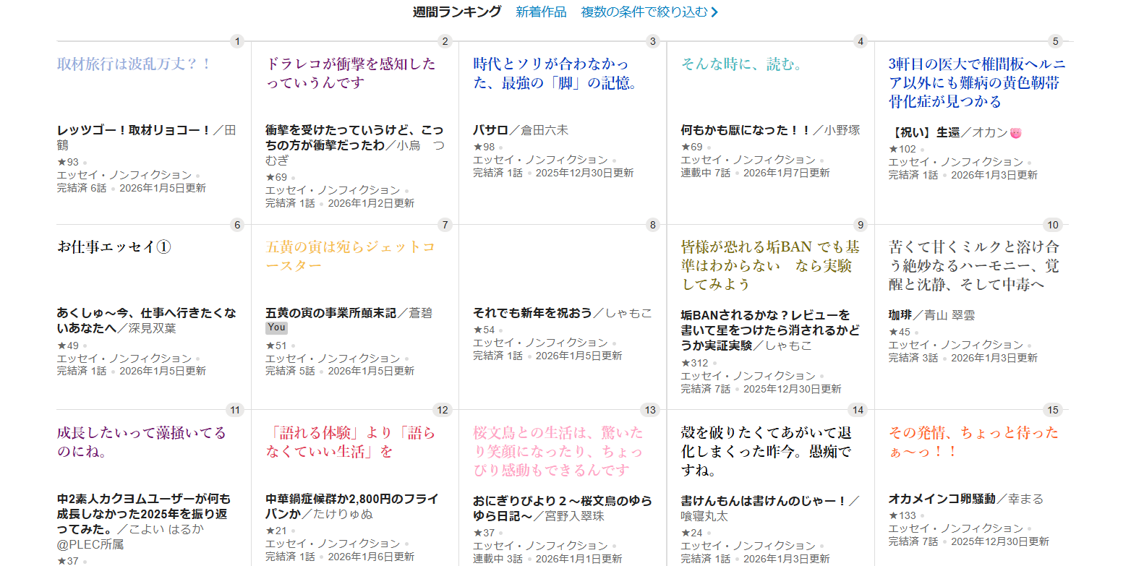This screenshot has width=1131, height=566.
Task: Click the catchphrase そんな時に、読む。
Action: click(x=742, y=64)
